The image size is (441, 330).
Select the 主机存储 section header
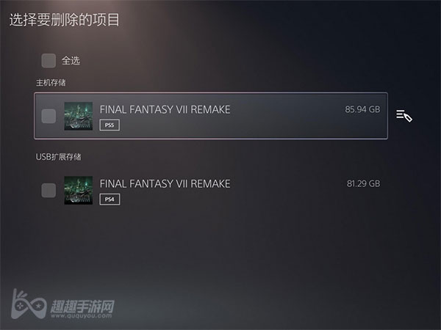[51, 83]
